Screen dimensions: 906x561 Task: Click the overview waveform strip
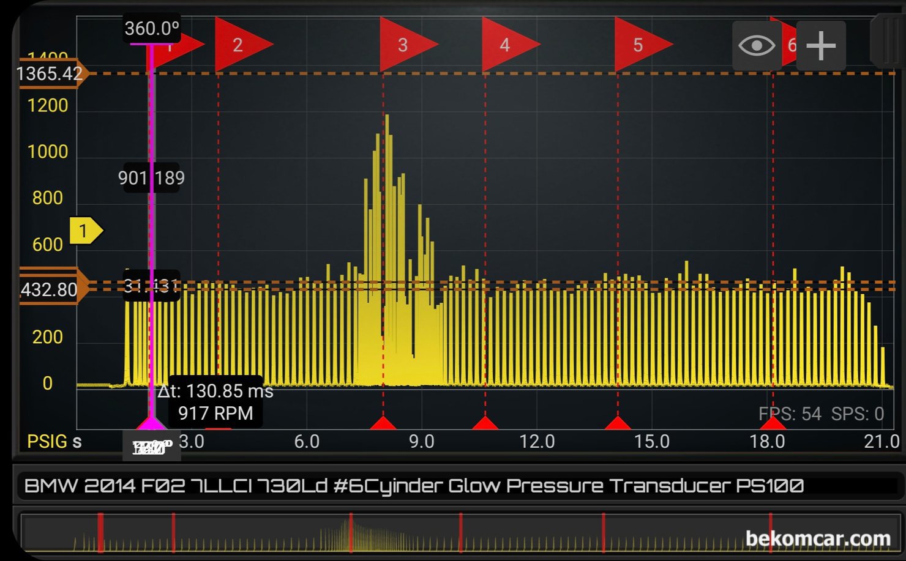pos(460,533)
